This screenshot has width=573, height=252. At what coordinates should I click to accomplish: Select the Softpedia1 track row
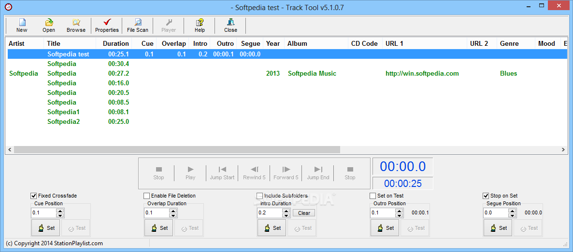point(287,112)
